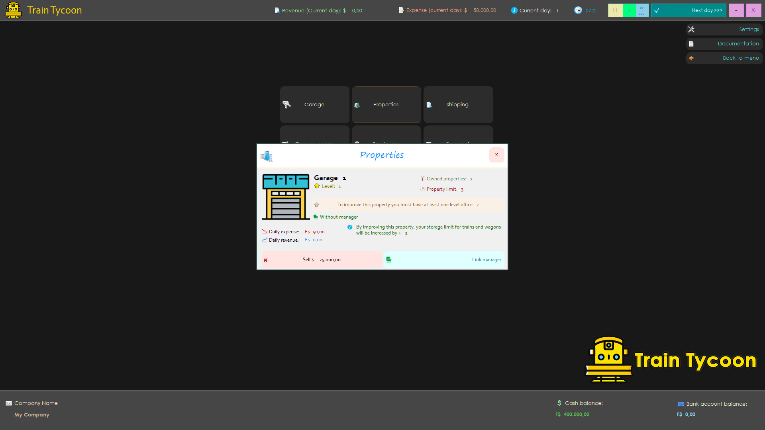Viewport: 765px width, 430px height.
Task: Sell Garage 1 for 25.000,00
Action: (321, 259)
